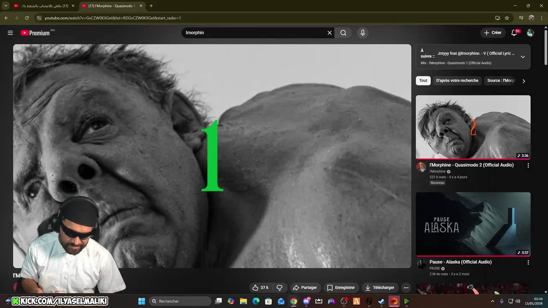Open l'Morphine - Quasimodo 2 title link
The image size is (548, 308).
tap(471, 165)
